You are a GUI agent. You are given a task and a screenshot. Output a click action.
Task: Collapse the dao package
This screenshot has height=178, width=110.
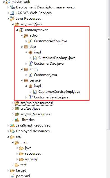tap(22, 47)
